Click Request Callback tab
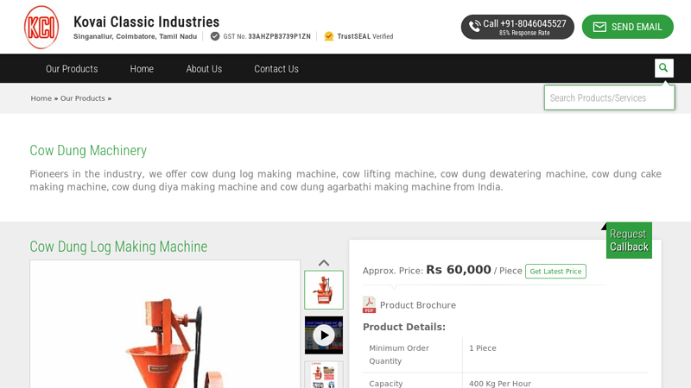Viewport: 691px width, 388px height. tap(629, 241)
